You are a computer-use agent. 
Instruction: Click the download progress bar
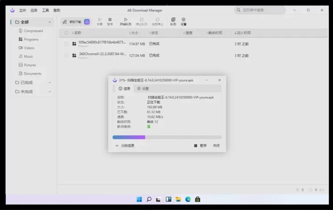pos(167,137)
